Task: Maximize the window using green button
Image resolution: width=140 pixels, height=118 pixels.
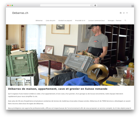Action: 12,5
